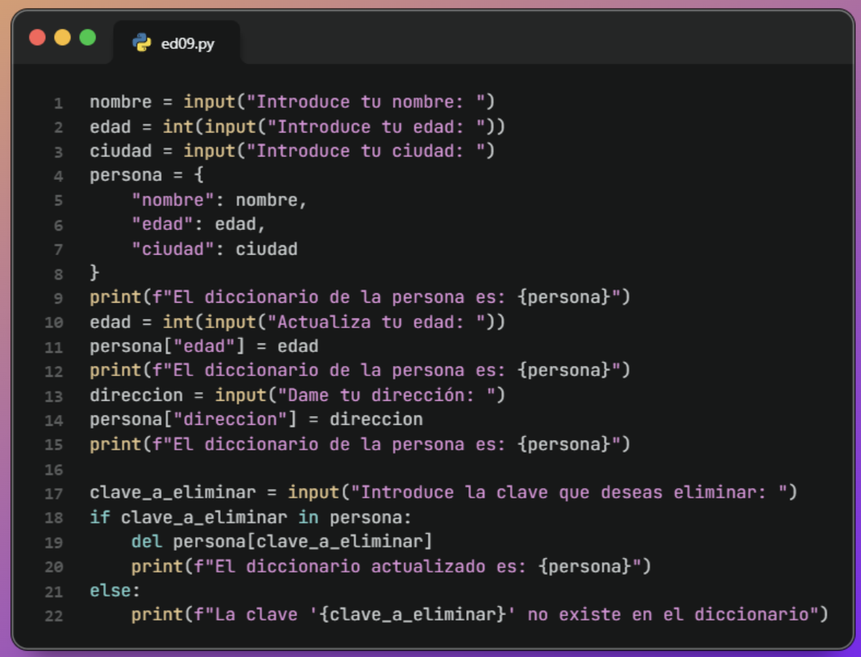This screenshot has width=861, height=657.
Task: Select the ed09.py file tab
Action: click(x=177, y=44)
